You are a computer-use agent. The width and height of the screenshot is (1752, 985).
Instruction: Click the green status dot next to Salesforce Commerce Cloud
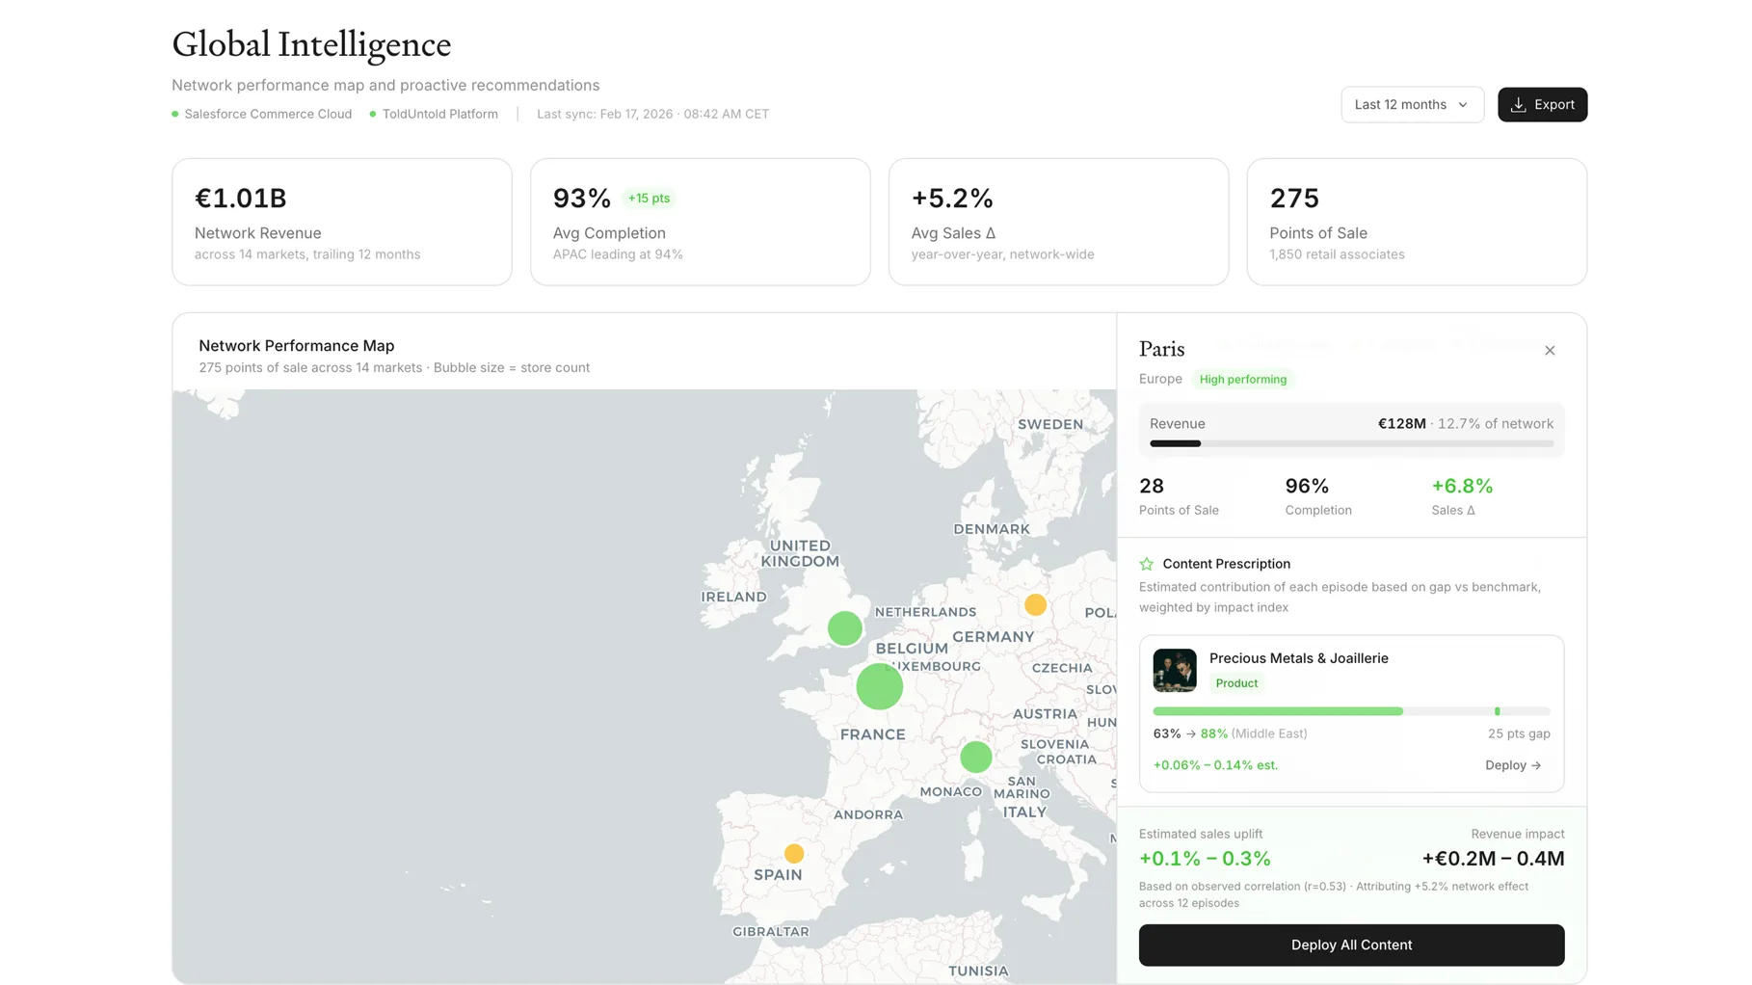(x=174, y=114)
